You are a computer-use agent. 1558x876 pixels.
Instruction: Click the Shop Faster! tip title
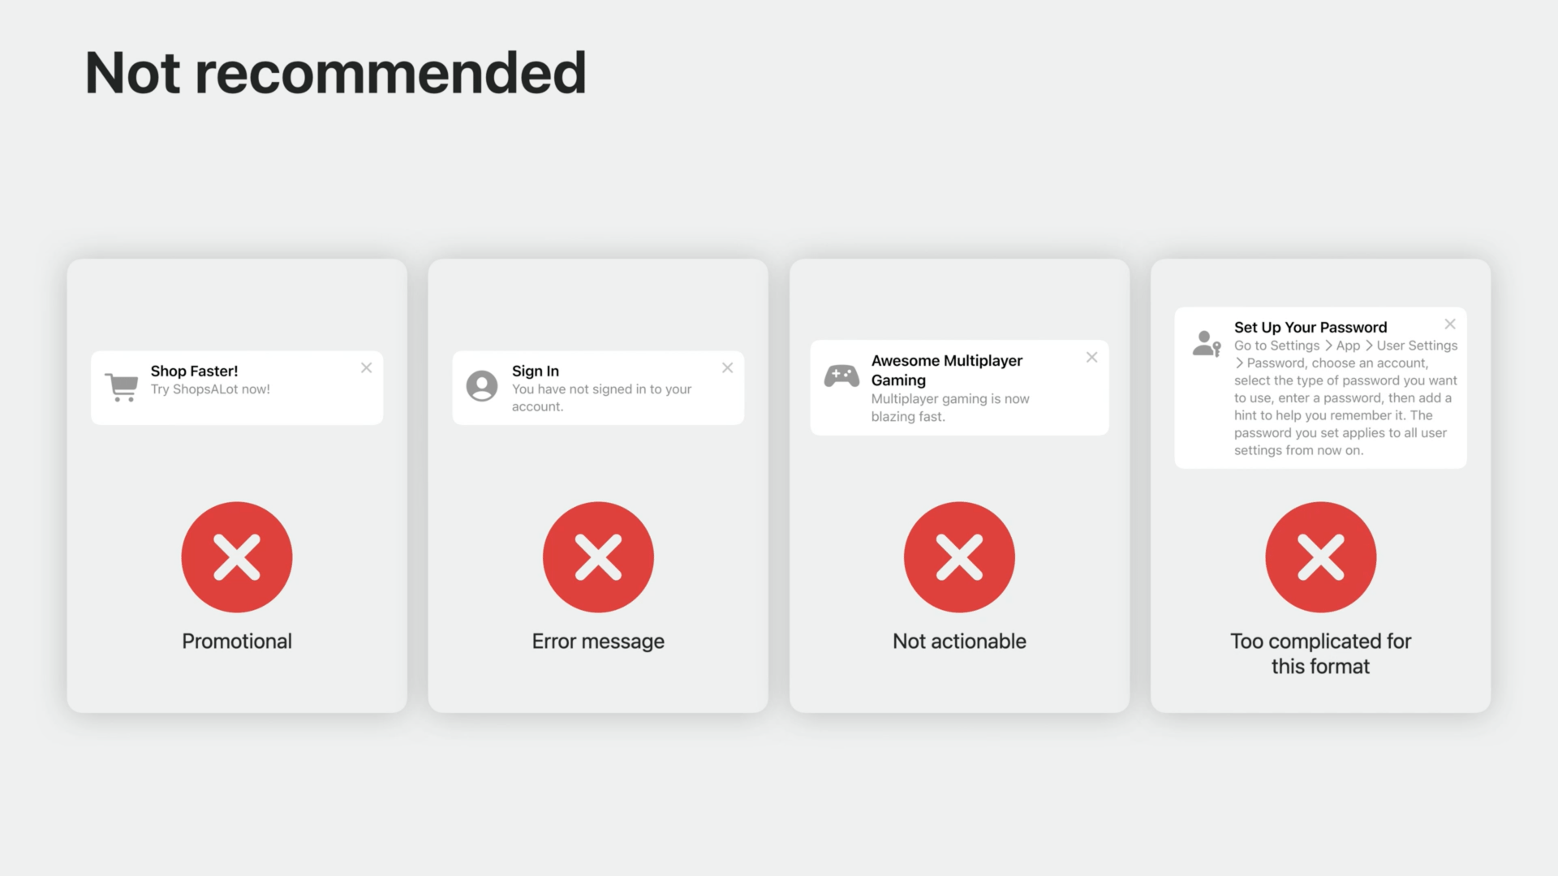point(194,371)
